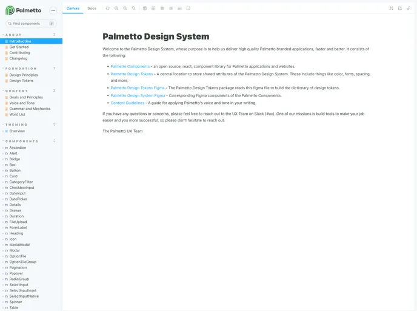Click the slash shortcut badge in search
417x311 pixels.
(x=52, y=24)
